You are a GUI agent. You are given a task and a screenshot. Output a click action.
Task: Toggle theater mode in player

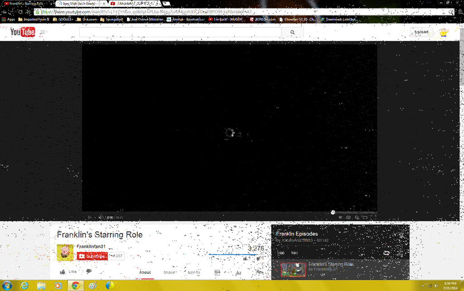[365, 217]
